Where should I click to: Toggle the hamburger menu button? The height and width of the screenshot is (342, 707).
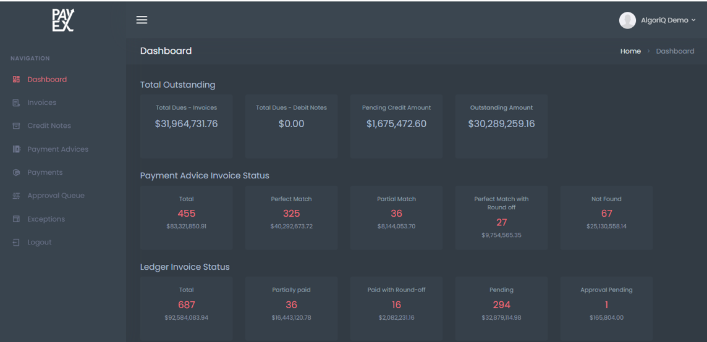pyautogui.click(x=142, y=20)
